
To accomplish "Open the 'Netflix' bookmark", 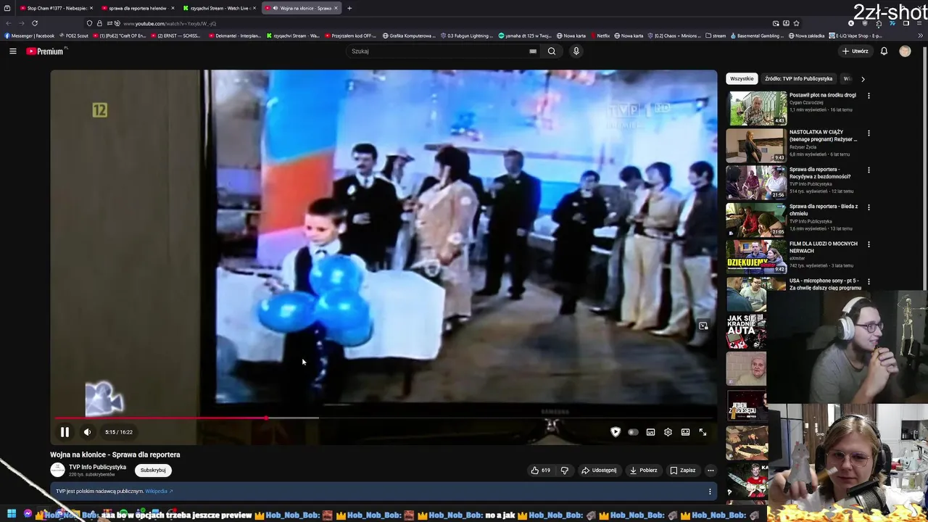I will pyautogui.click(x=599, y=36).
